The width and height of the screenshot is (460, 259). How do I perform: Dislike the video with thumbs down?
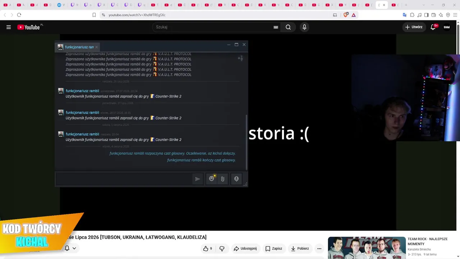click(x=222, y=249)
